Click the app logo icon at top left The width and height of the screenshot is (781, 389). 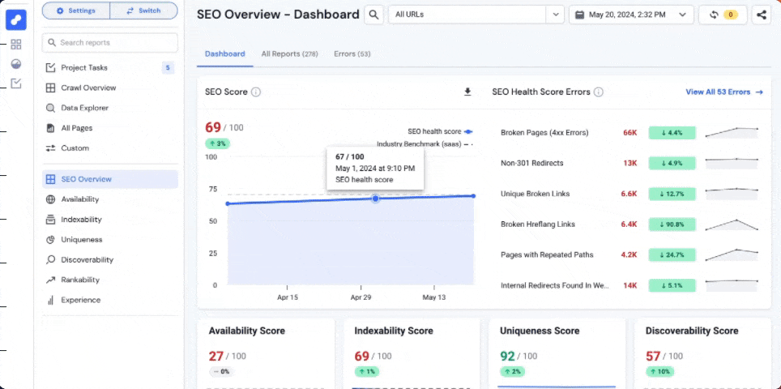click(x=16, y=19)
